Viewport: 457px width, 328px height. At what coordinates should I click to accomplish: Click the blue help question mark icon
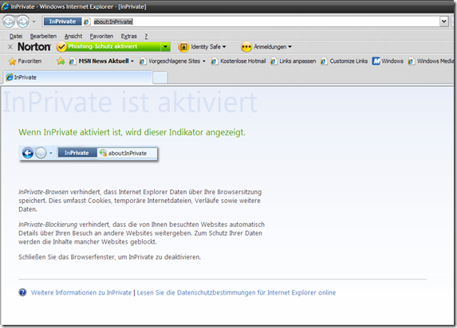22,292
